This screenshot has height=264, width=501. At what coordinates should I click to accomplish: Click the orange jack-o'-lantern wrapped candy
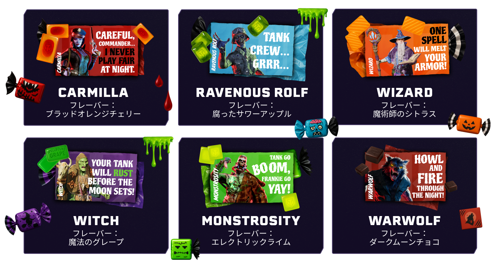coord(469,124)
